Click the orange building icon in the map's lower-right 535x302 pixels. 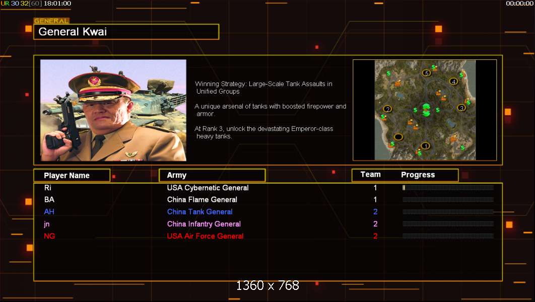tap(453, 139)
